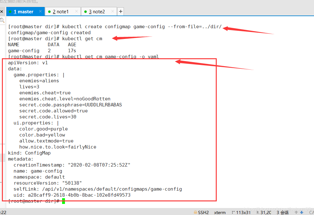Switch to the master session tab
314x215 pixels.
pos(23,12)
